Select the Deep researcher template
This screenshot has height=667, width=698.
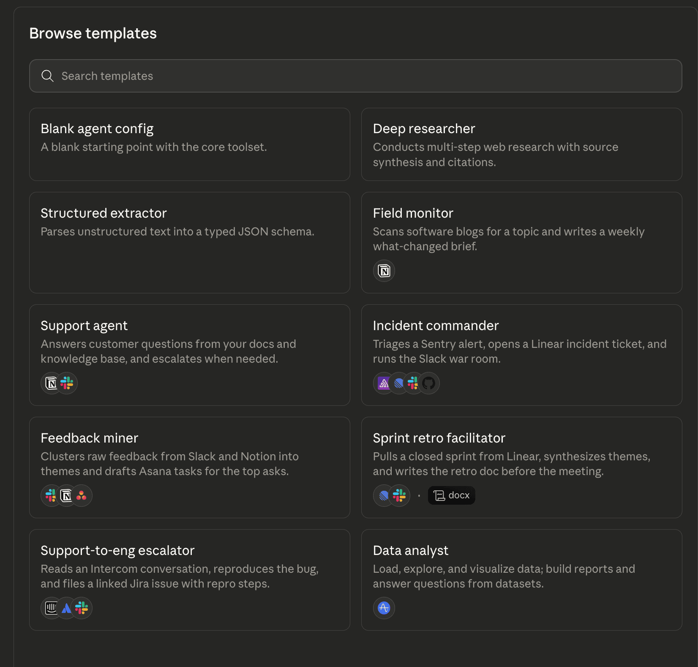point(522,144)
